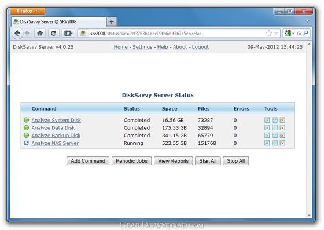This screenshot has width=324, height=230.
Task: Open the report icon for Analyze NAS Server
Action: pos(275,143)
